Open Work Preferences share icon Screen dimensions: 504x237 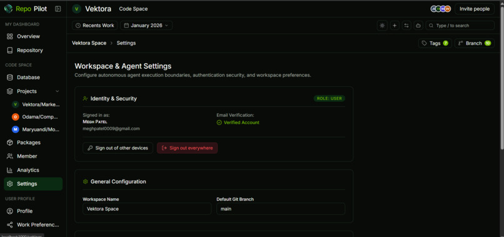10,224
